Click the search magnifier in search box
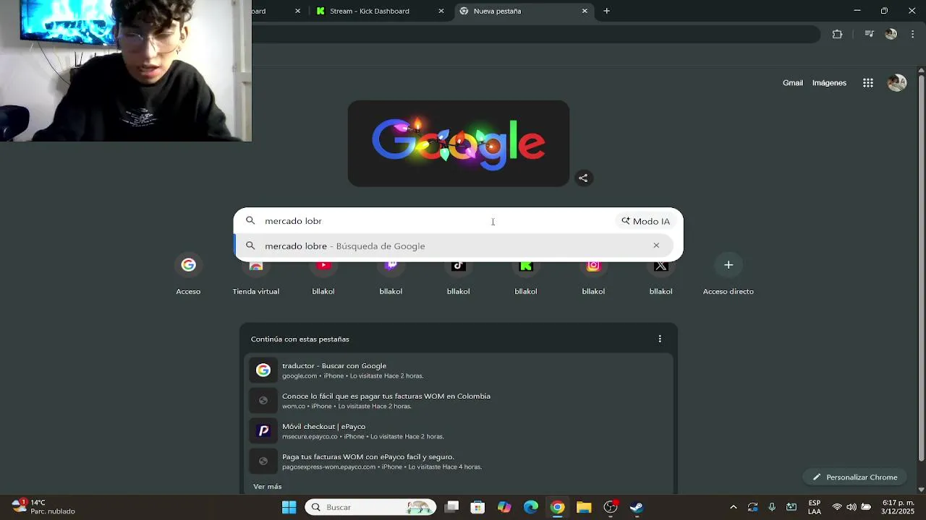Image resolution: width=926 pixels, height=520 pixels. click(250, 221)
